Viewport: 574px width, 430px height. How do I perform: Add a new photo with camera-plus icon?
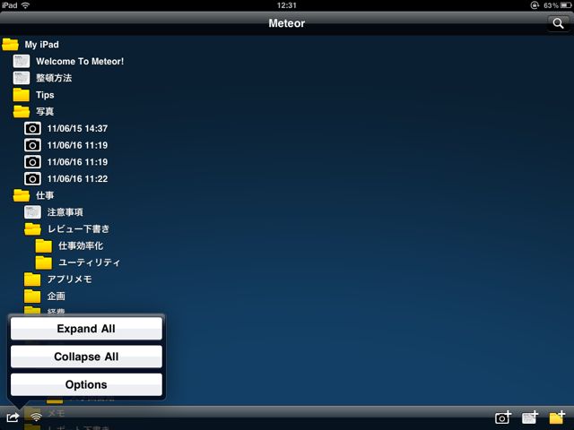503,417
